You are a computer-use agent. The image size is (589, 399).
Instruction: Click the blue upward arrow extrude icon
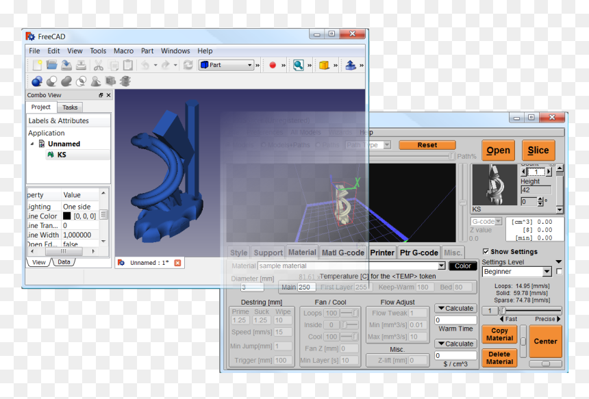click(x=350, y=65)
